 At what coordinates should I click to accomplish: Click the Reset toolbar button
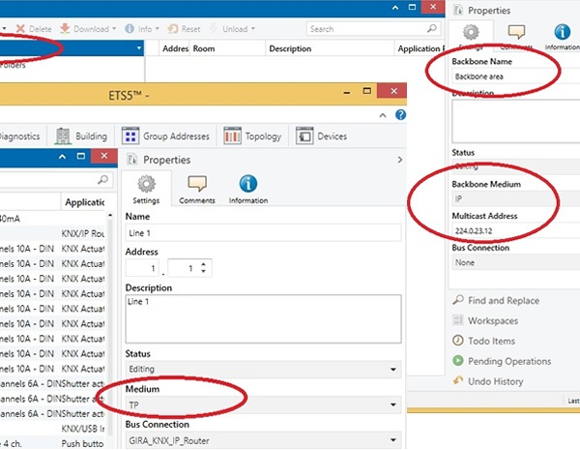click(x=184, y=29)
